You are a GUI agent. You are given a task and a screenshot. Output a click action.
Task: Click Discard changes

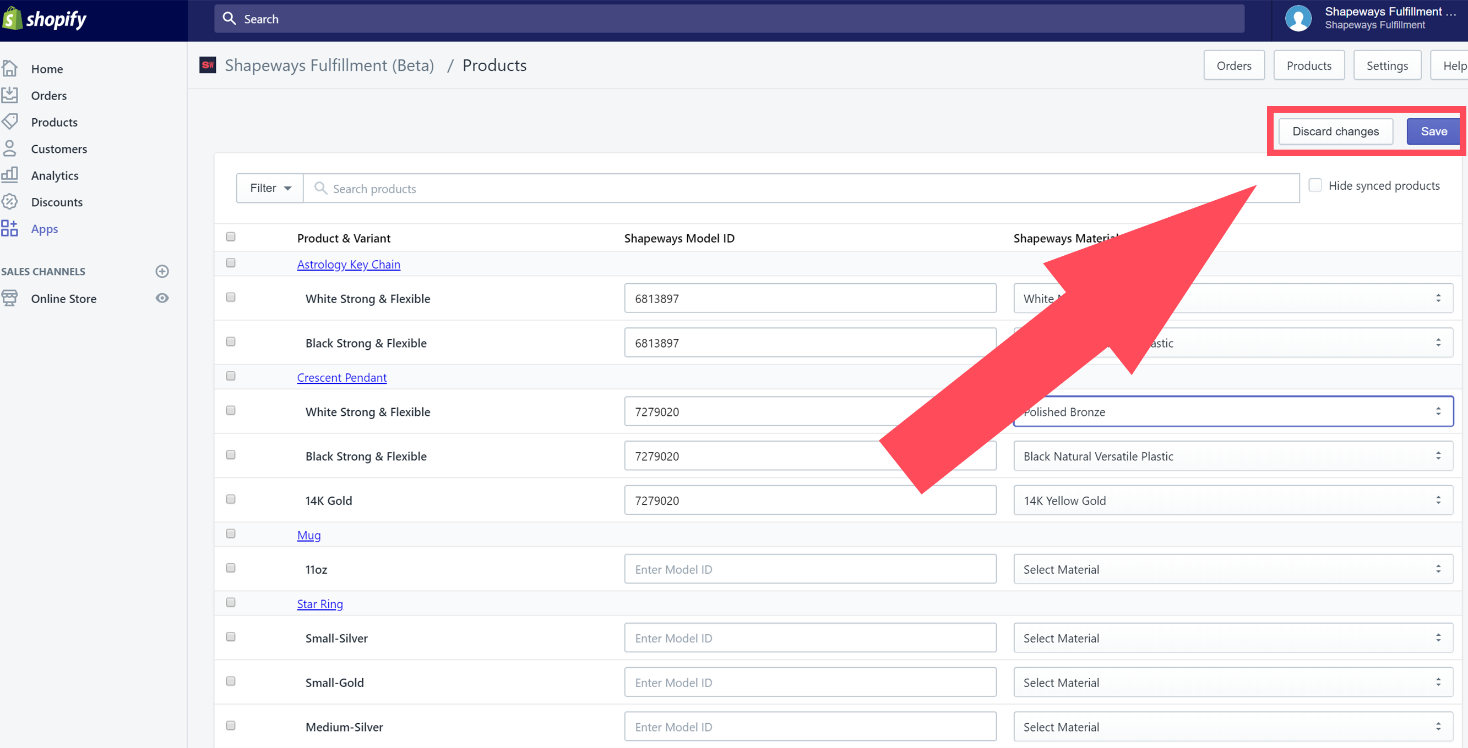pyautogui.click(x=1335, y=131)
